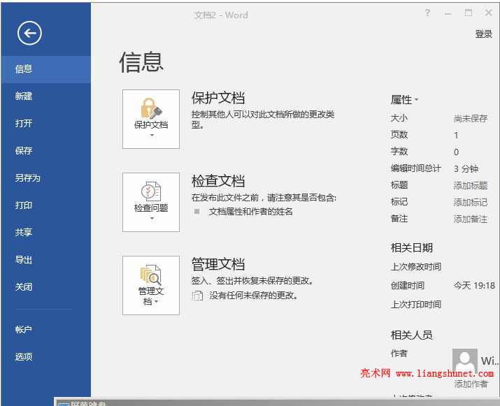
Task: Click the back arrow circle icon
Action: point(29,33)
